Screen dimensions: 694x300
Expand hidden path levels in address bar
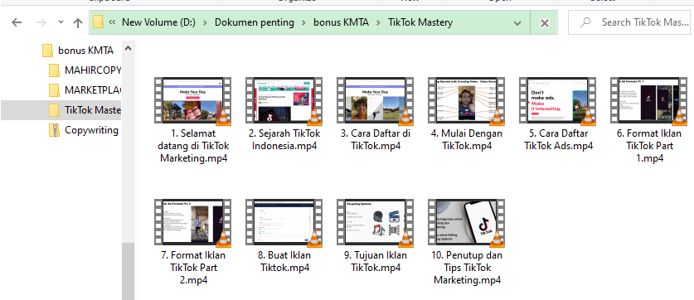coord(113,22)
